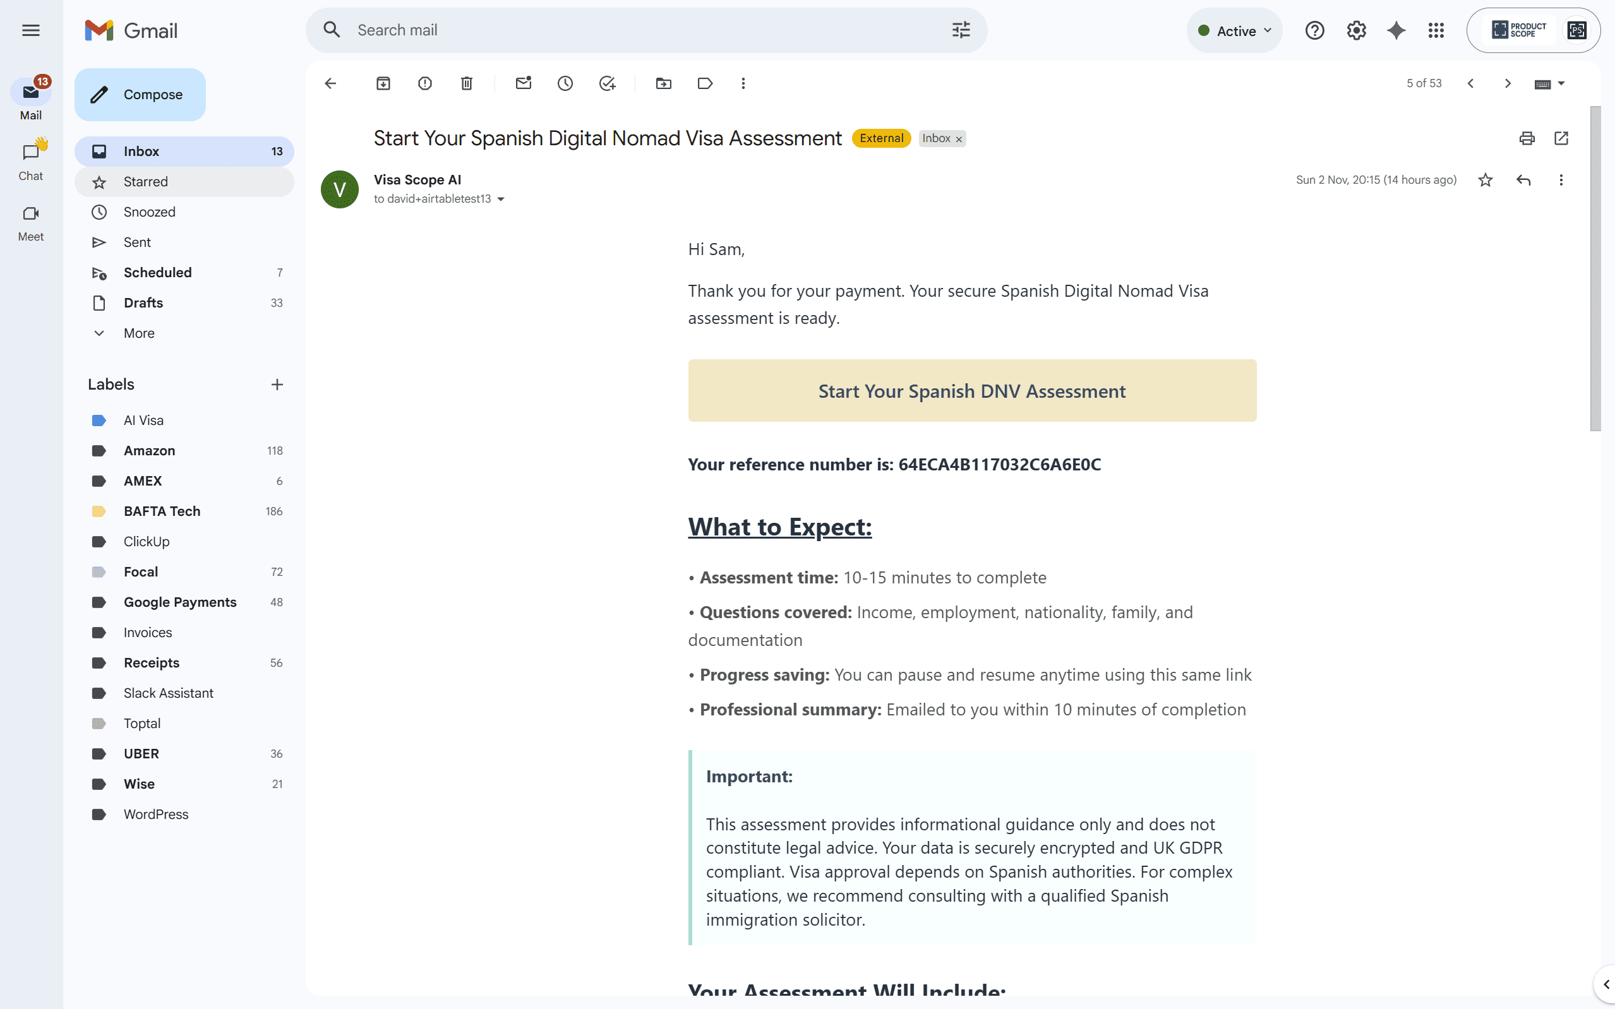Open the Gemini sparkle icon
The width and height of the screenshot is (1615, 1009).
[1396, 31]
